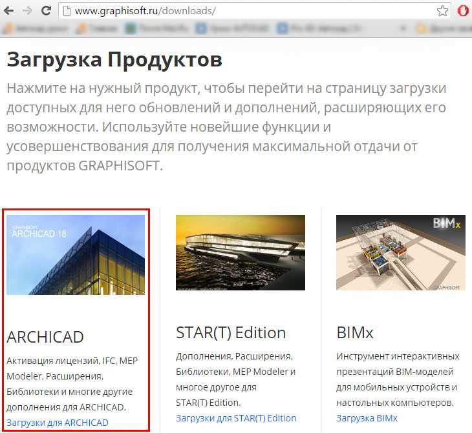Click second blurred bookmark with orange icon

(97, 28)
